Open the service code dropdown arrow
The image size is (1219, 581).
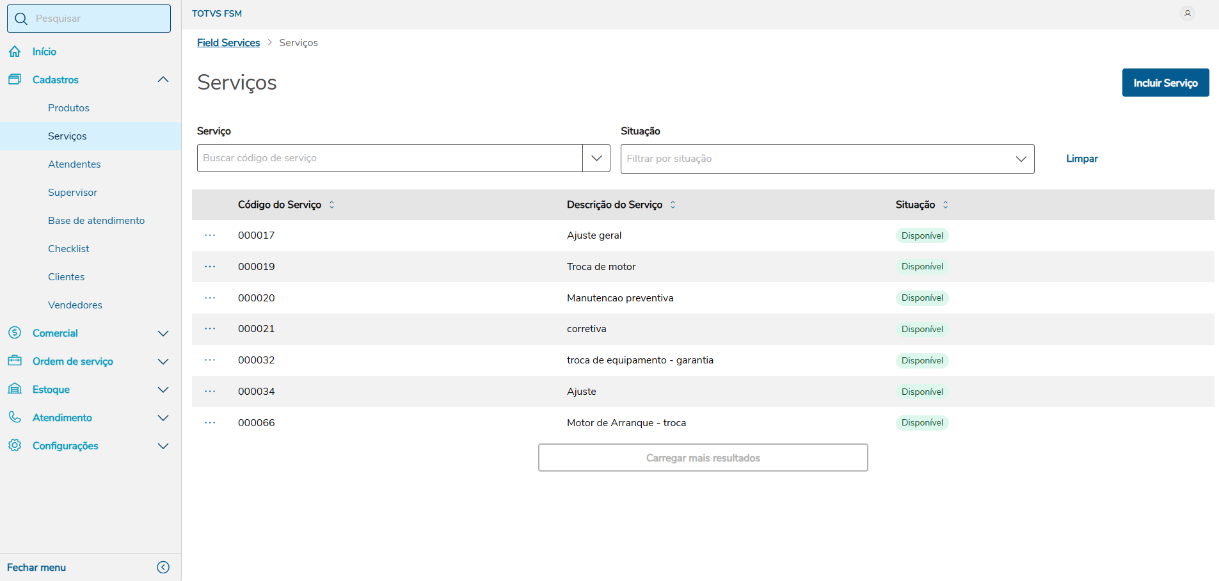[x=596, y=158]
